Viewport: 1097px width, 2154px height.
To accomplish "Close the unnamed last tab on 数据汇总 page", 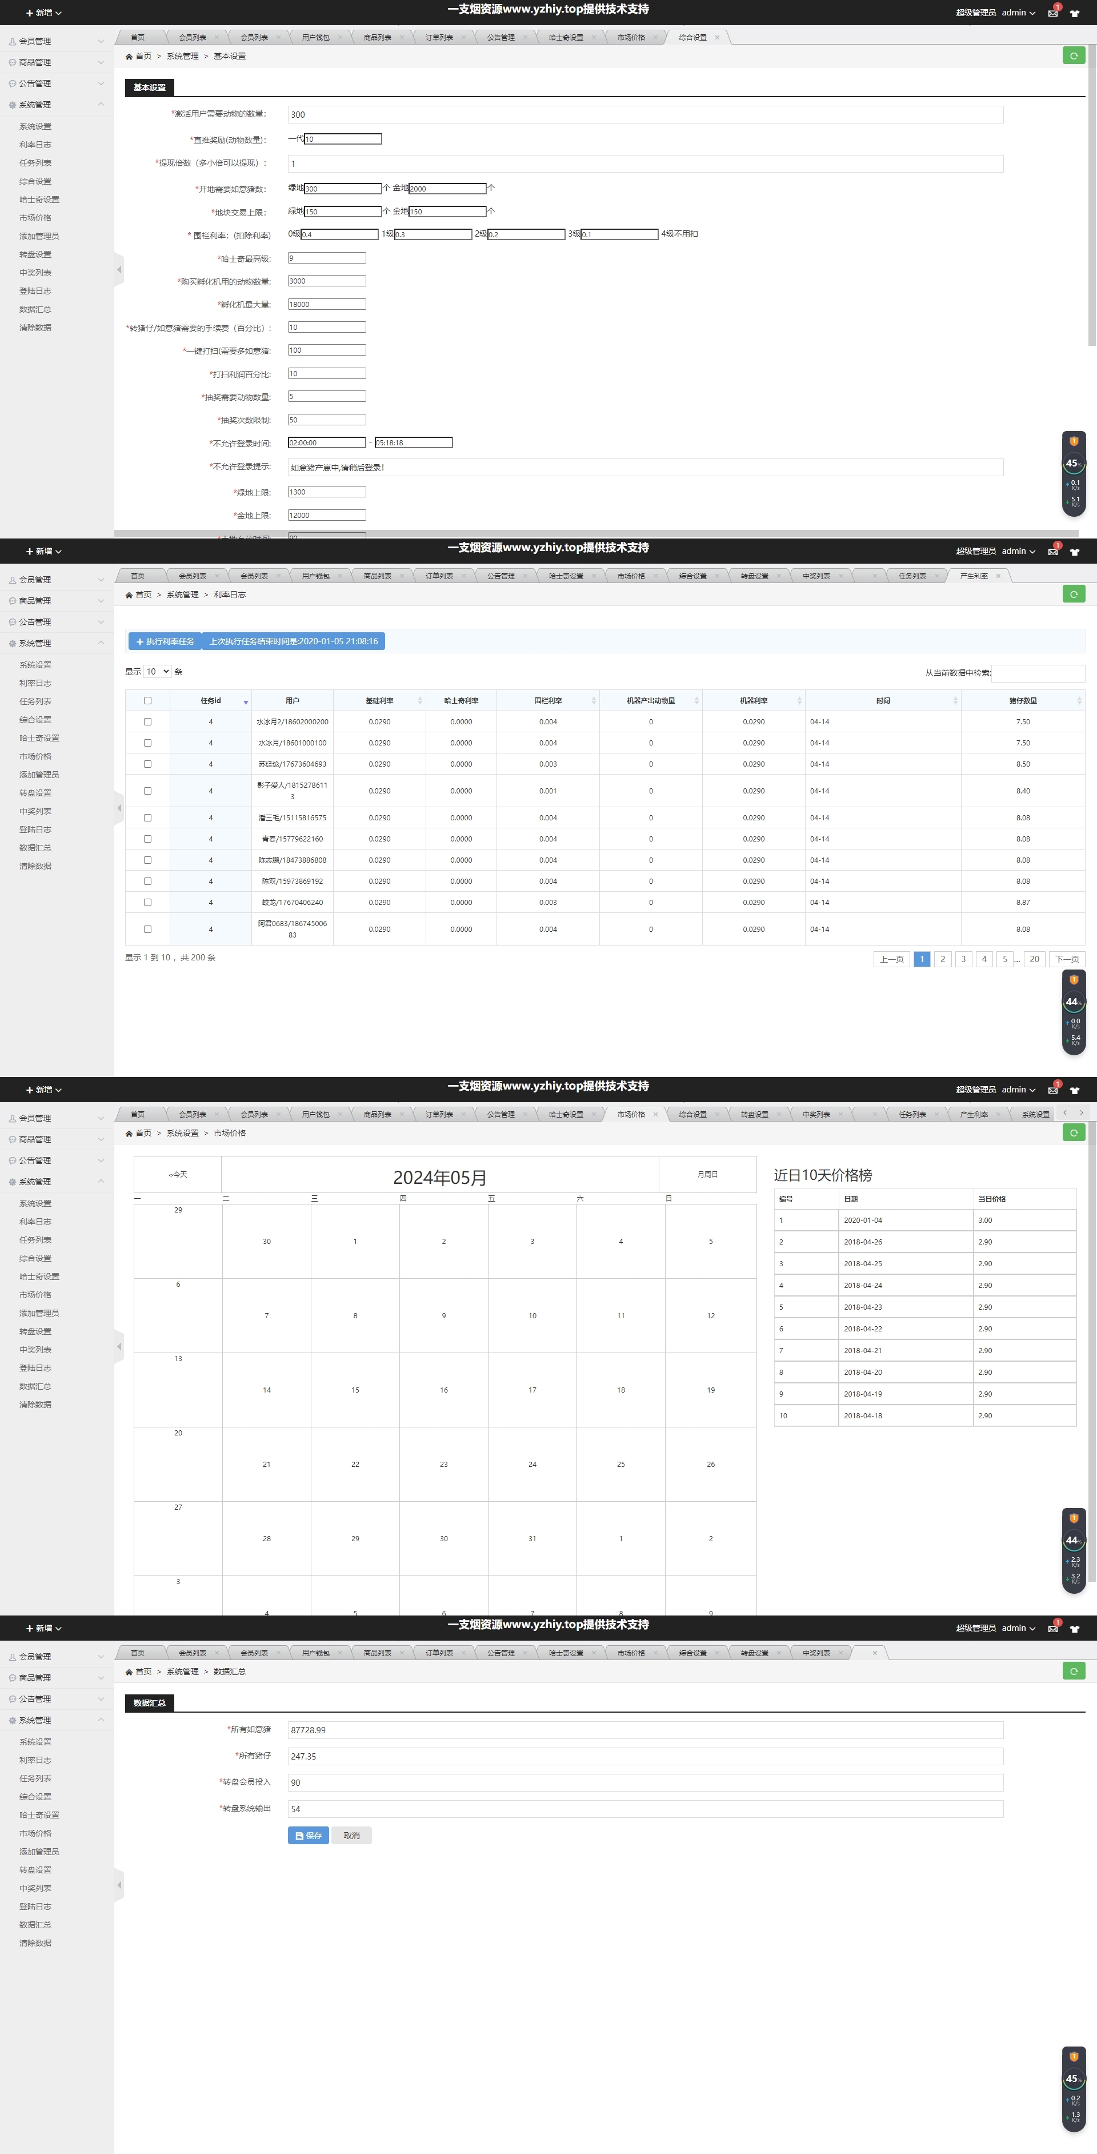I will pos(875,1653).
